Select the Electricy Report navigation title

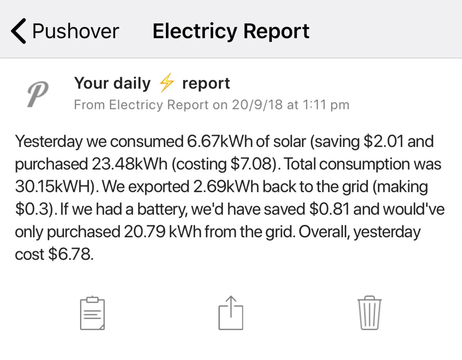pos(231,31)
